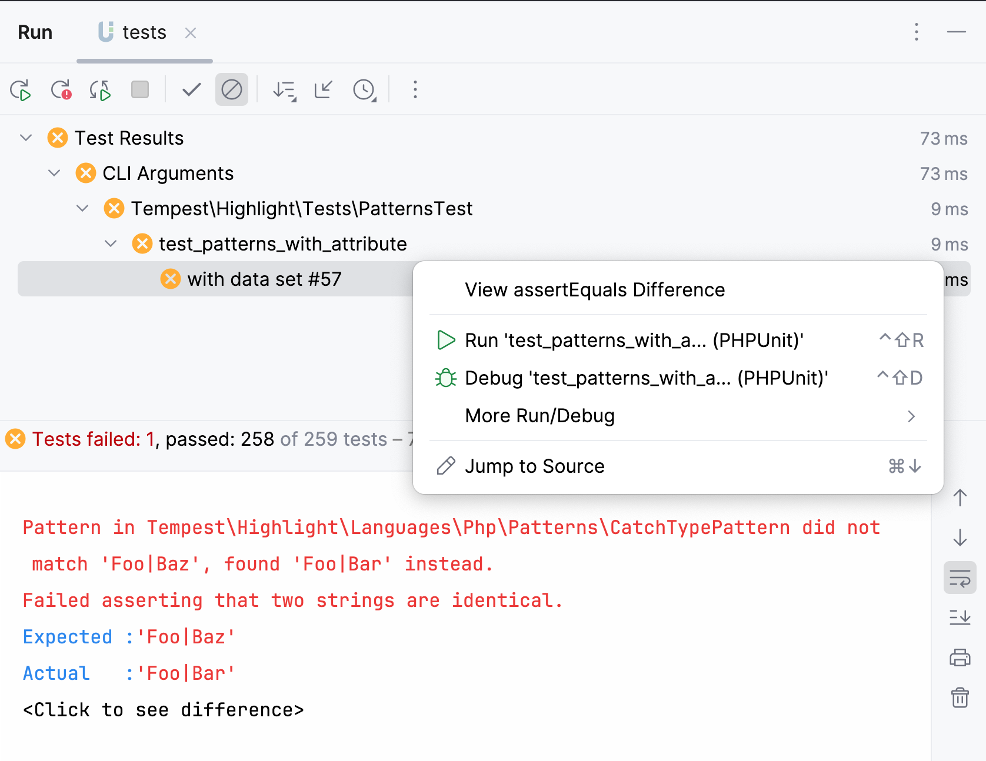Toggle showing passed tests

[191, 90]
